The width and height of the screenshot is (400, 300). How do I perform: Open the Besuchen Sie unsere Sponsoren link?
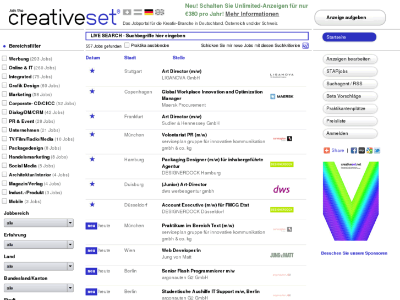click(354, 253)
